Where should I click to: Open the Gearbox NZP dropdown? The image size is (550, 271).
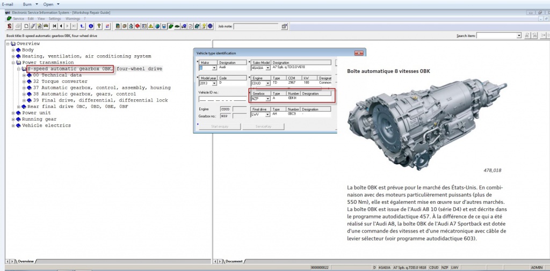[267, 99]
